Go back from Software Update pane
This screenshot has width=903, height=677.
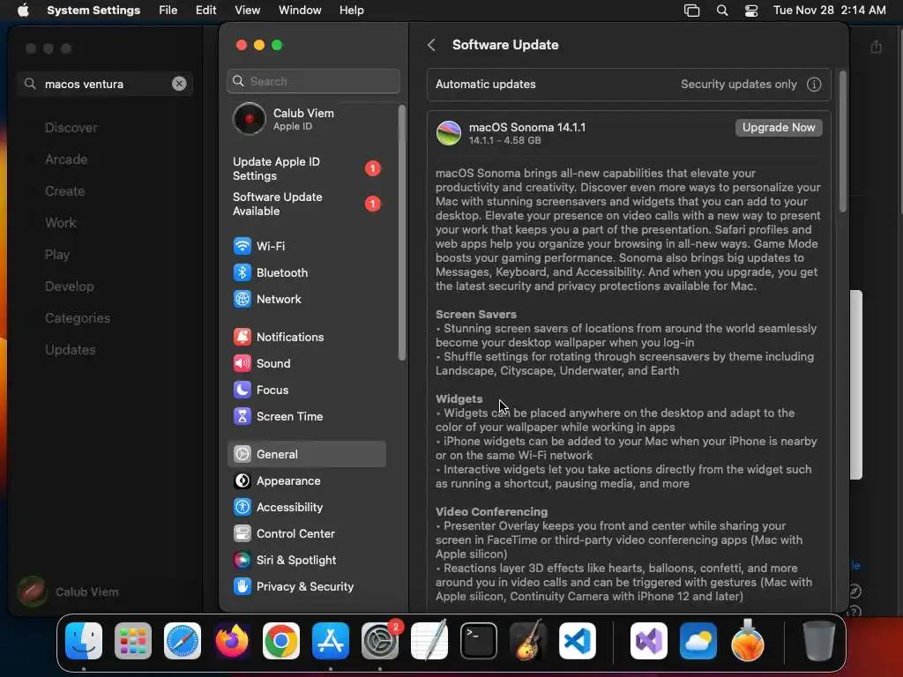tap(431, 45)
